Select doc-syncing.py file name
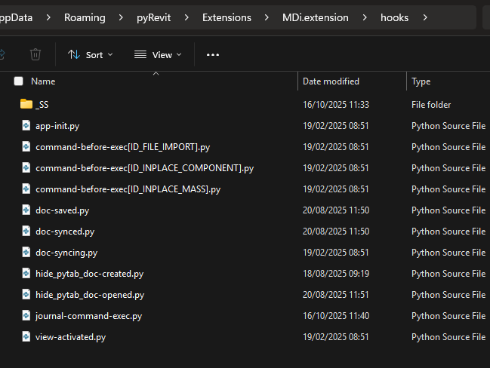 [66, 253]
